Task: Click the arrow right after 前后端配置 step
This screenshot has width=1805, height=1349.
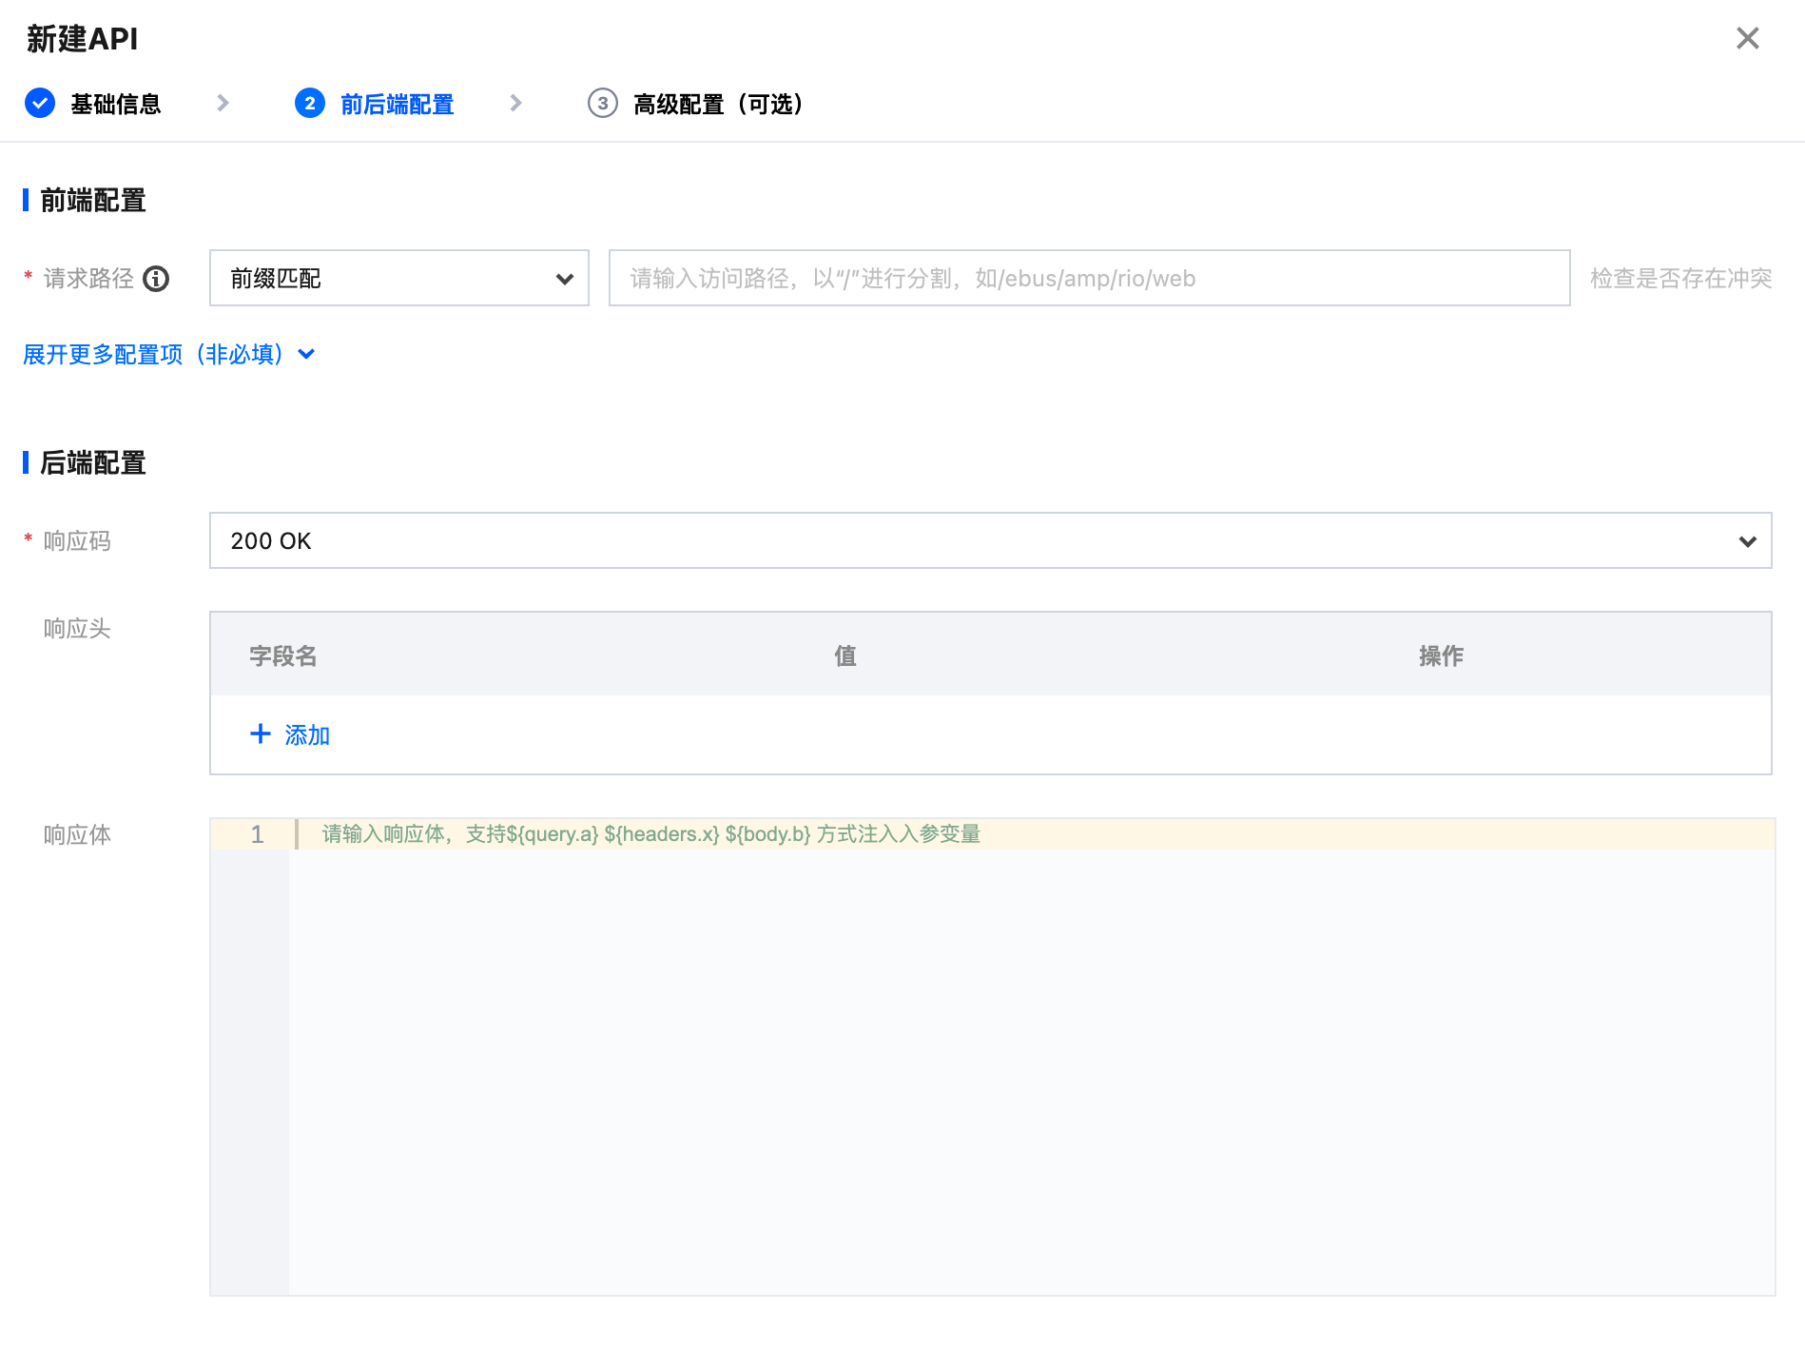Action: [515, 103]
